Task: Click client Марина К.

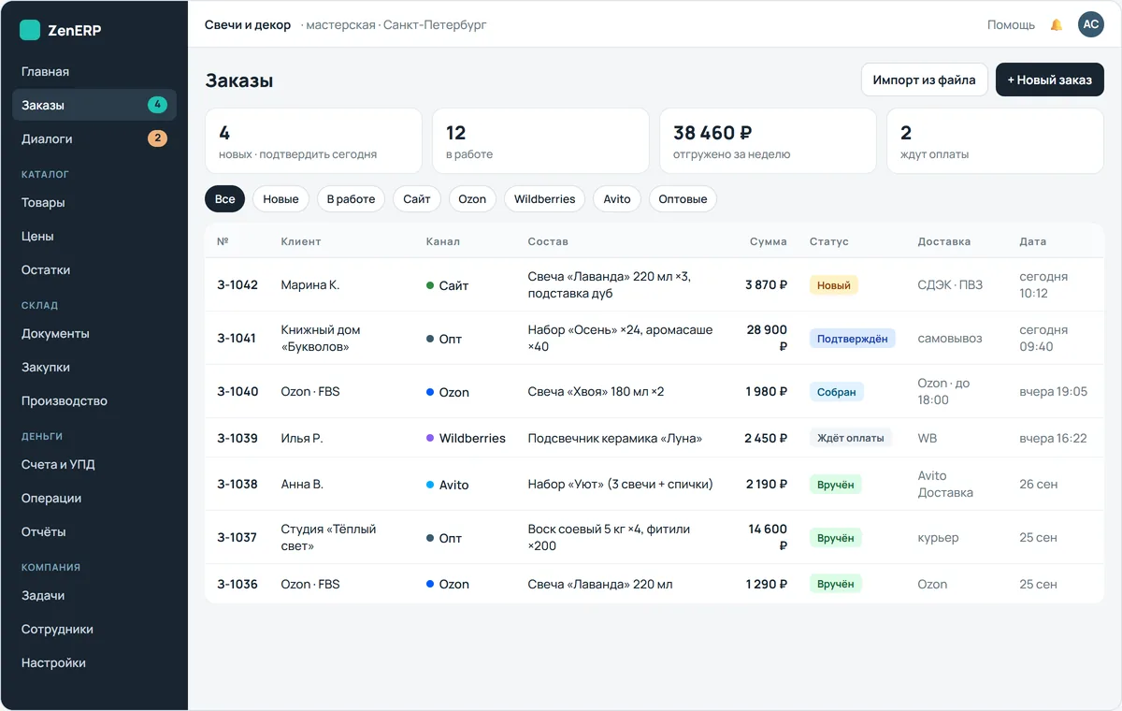Action: pyautogui.click(x=310, y=284)
